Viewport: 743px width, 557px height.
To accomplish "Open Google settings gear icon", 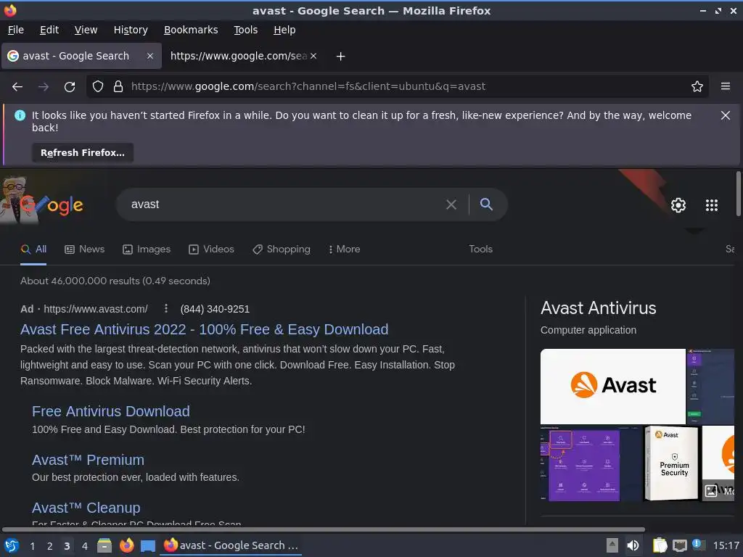I will (x=678, y=205).
